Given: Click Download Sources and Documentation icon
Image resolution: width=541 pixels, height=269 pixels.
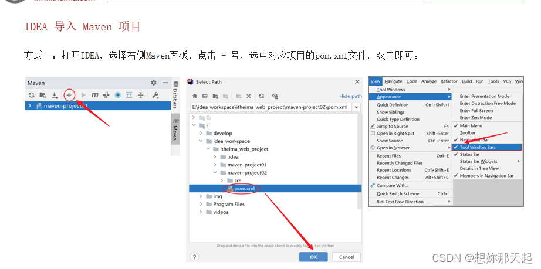Looking at the screenshot, I should [55, 95].
